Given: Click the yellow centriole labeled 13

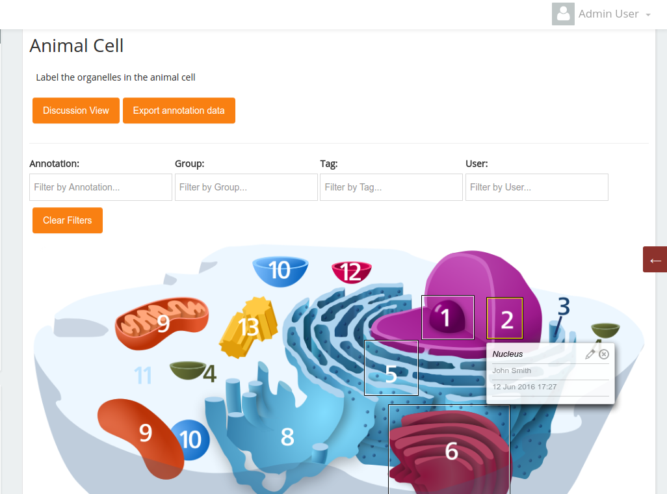Looking at the screenshot, I should (x=248, y=327).
